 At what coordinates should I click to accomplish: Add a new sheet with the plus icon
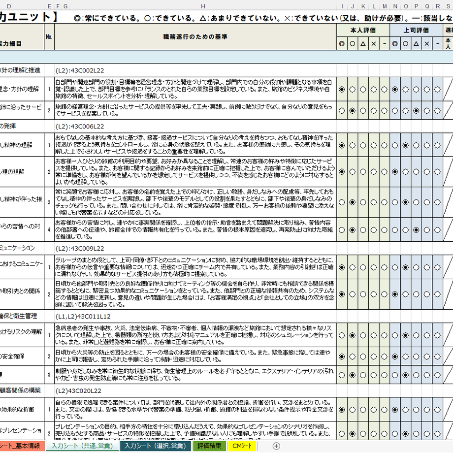click(276, 446)
